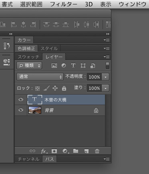This screenshot has width=149, height=174.
Task: Open the fx layer style menu
Action: [44, 151]
